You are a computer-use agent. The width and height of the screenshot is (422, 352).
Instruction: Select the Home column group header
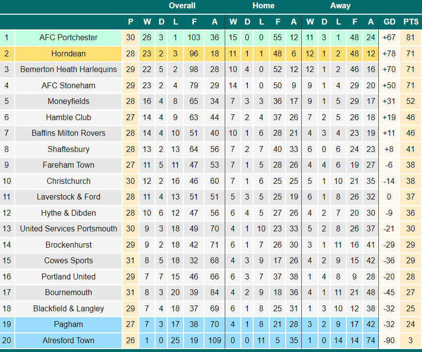pos(264,6)
